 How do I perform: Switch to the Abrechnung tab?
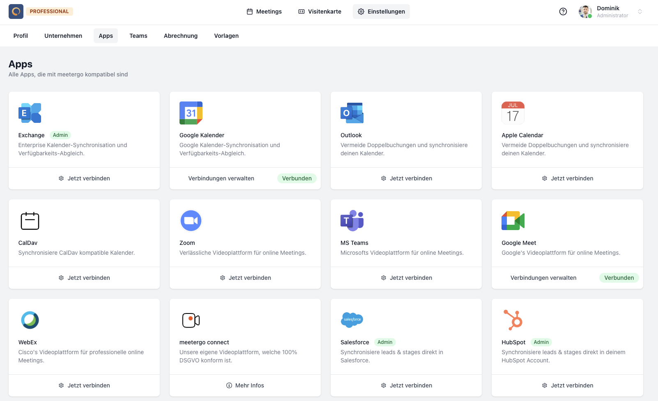181,36
